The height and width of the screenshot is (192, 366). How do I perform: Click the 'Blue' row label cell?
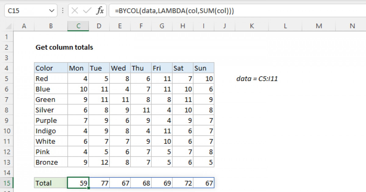tap(51, 89)
